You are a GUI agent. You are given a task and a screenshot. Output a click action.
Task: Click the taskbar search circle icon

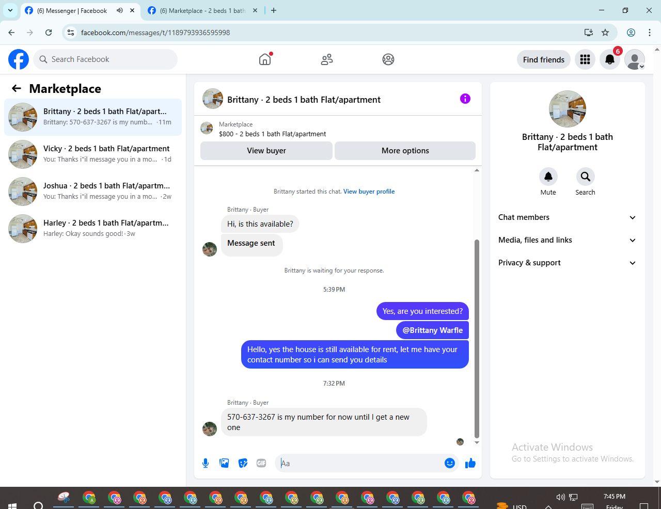click(38, 505)
